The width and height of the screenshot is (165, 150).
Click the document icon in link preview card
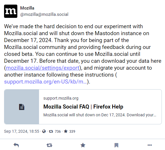pyautogui.click(x=22, y=107)
